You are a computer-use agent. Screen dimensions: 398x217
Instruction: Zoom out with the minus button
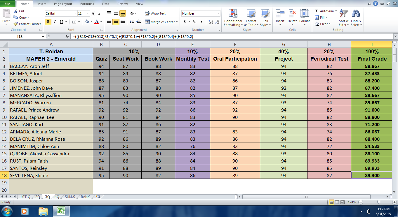pos(361,202)
